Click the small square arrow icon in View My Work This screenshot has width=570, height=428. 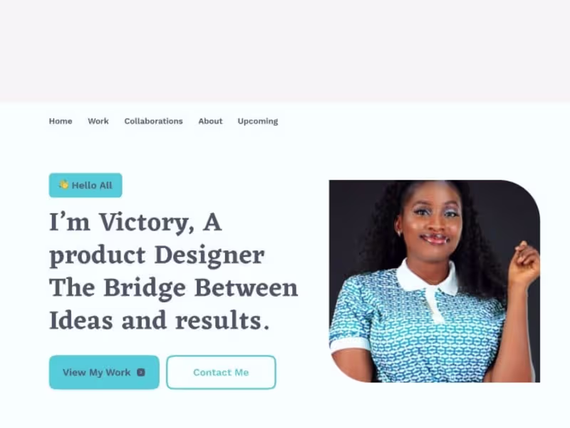pyautogui.click(x=140, y=372)
